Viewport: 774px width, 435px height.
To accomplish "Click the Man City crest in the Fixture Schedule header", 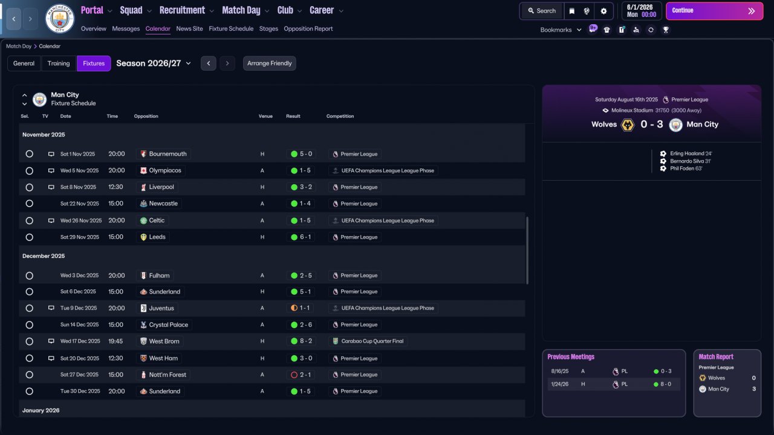I will click(x=40, y=99).
